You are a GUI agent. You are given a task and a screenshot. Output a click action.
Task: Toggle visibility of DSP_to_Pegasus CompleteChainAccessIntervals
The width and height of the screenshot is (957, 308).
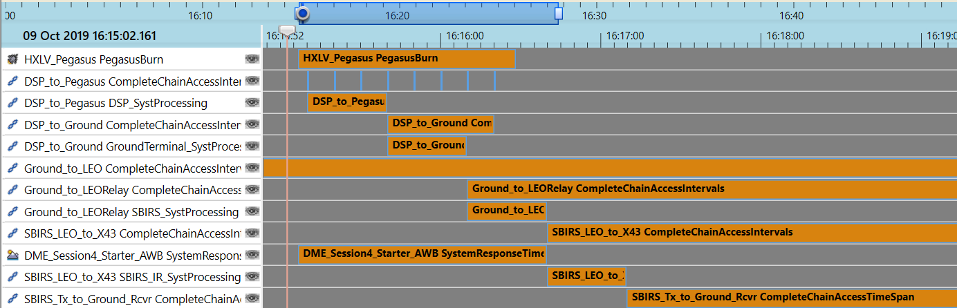(252, 81)
